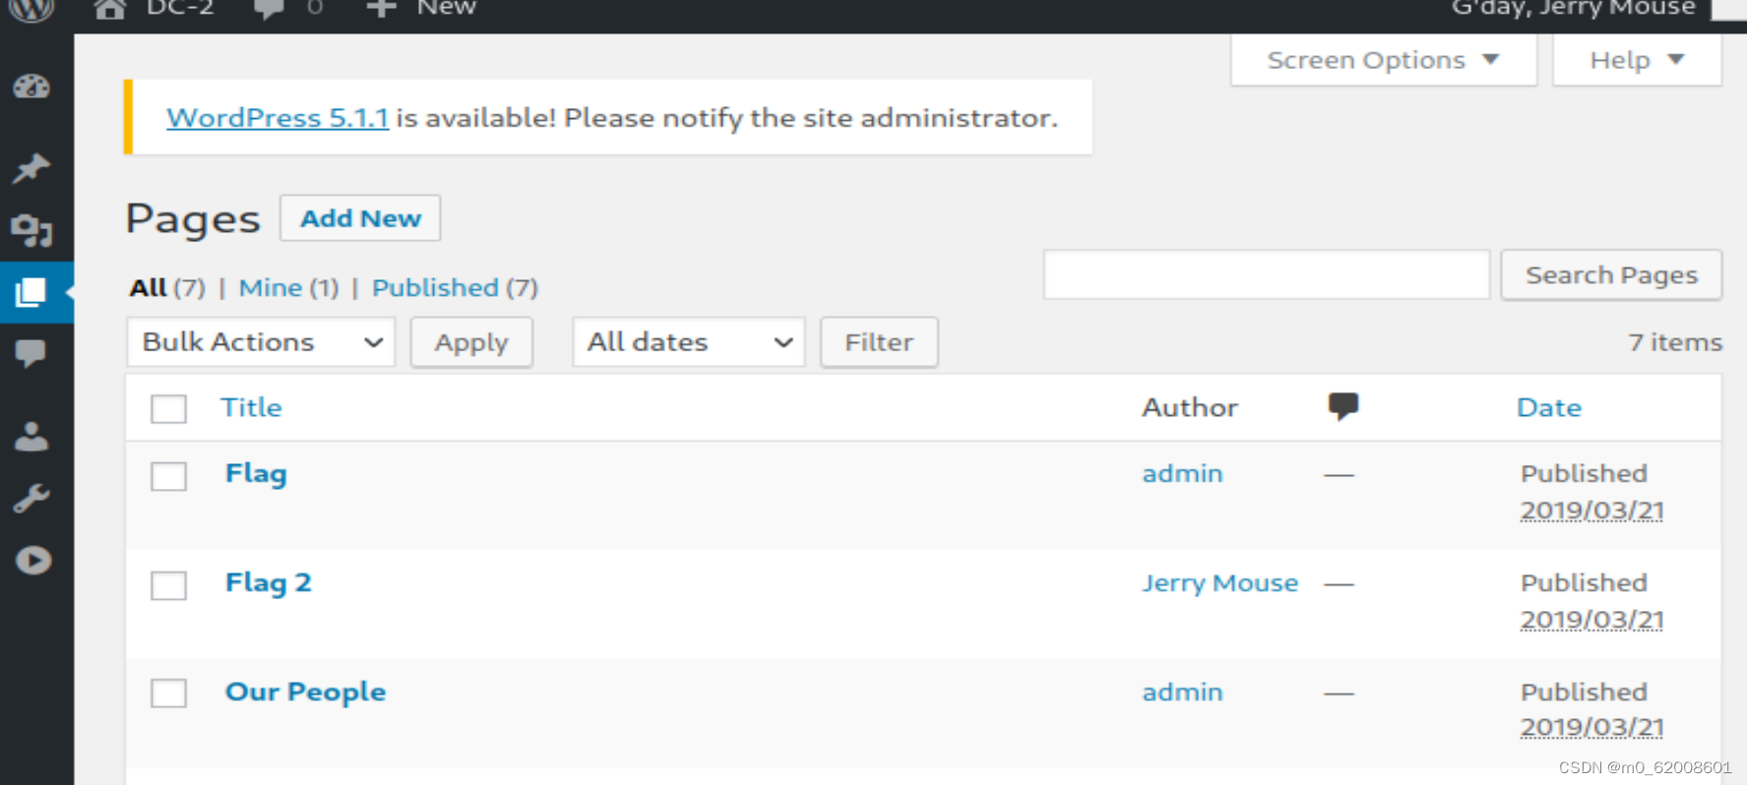Click the Collapse menu play icon
This screenshot has height=785, width=1747.
pos(33,561)
